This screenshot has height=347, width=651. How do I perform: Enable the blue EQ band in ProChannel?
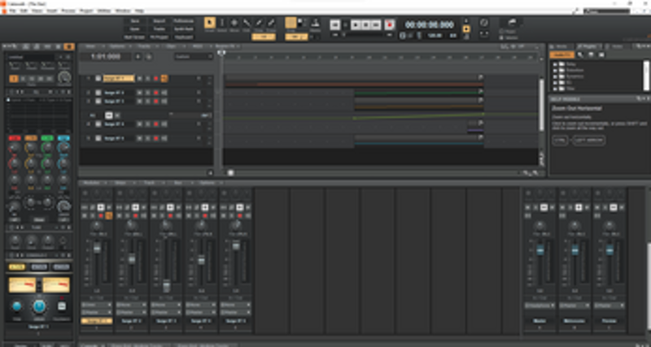[x=63, y=138]
